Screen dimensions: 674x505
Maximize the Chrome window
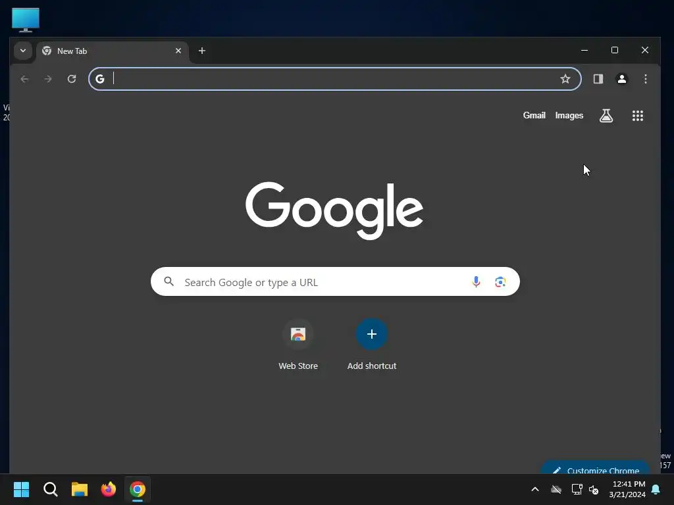point(615,50)
